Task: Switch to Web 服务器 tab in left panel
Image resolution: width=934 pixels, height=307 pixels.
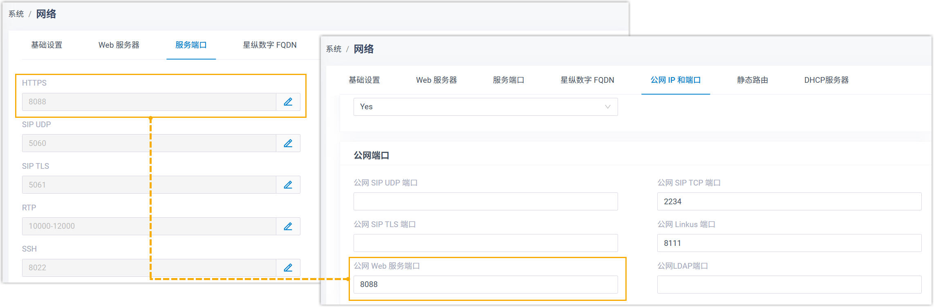Action: (x=119, y=45)
